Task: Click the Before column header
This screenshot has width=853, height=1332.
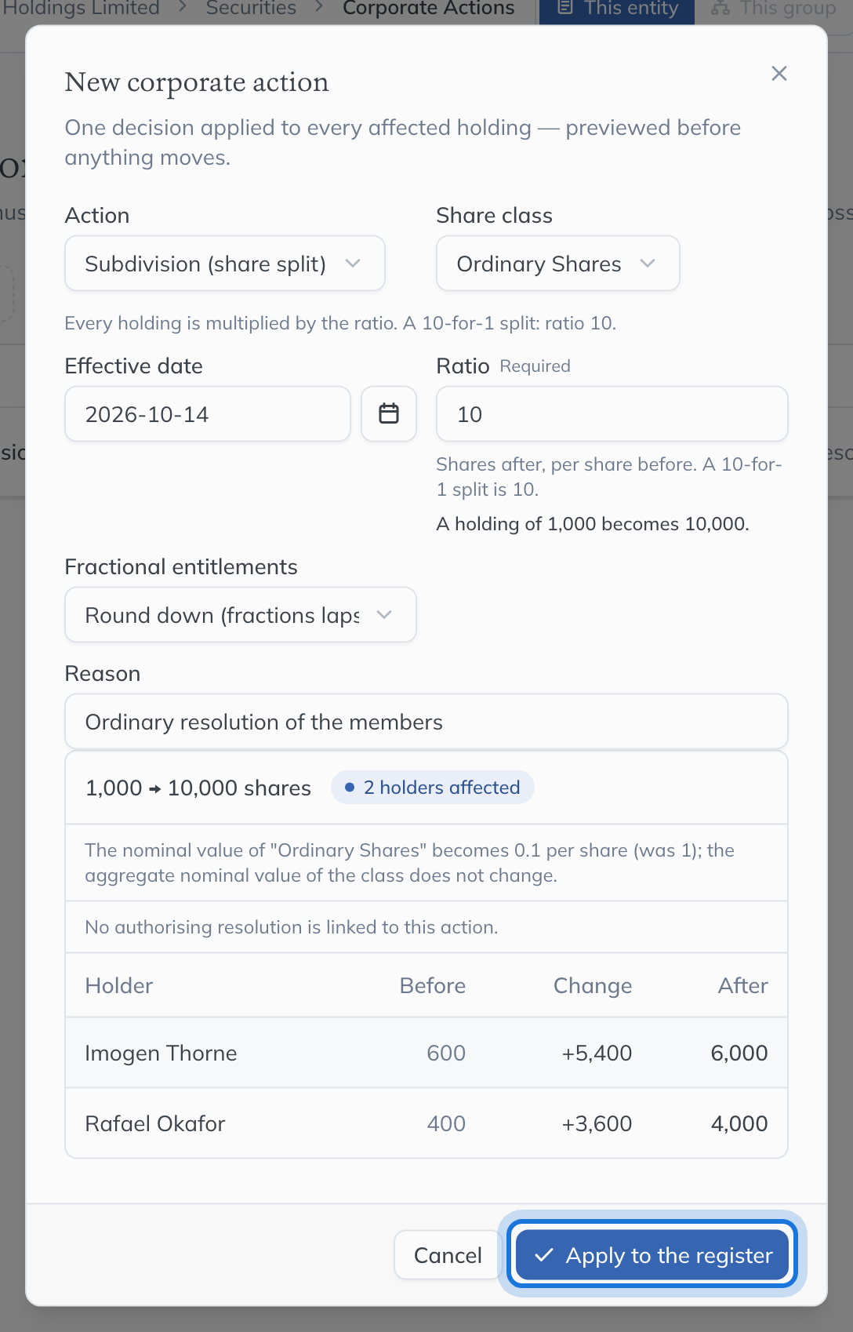Action: click(433, 985)
